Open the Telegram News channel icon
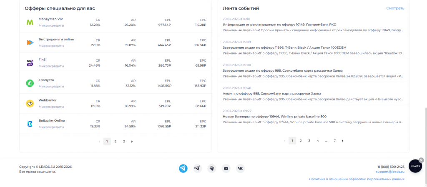This screenshot has width=427, height=187. click(183, 168)
